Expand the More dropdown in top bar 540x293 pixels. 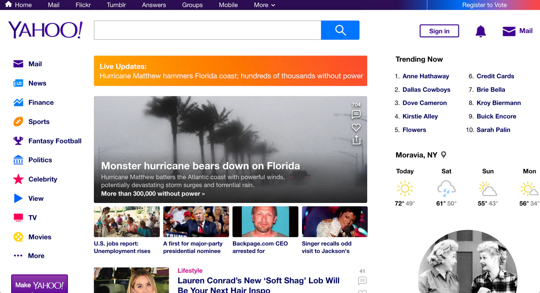264,5
